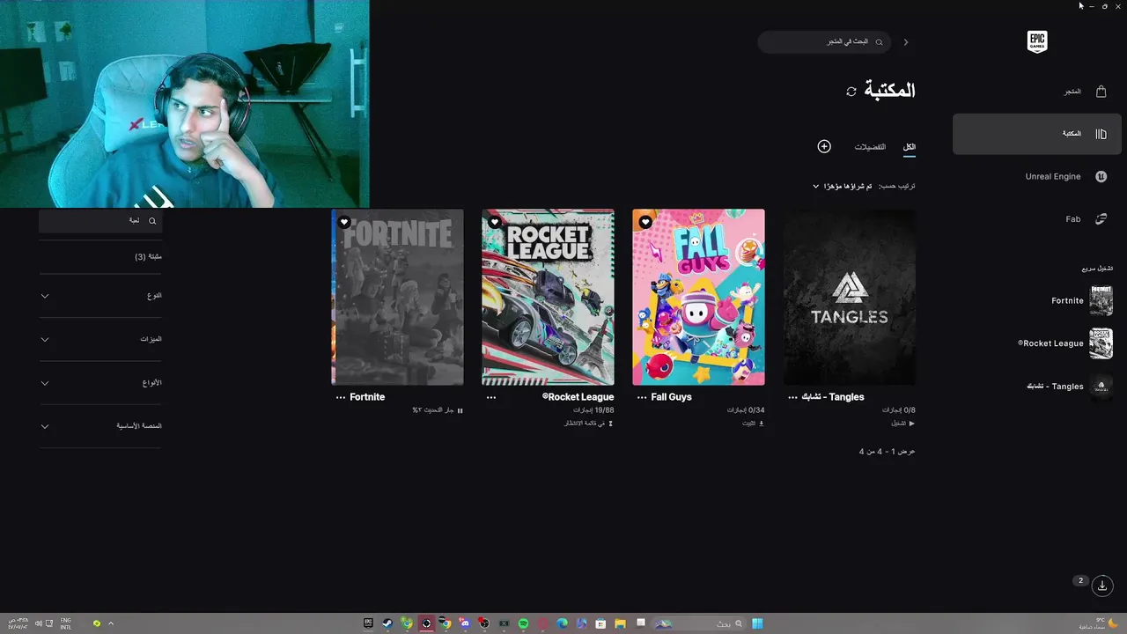Open the Fortnite cover thumbnail
This screenshot has width=1127, height=634.
[397, 297]
